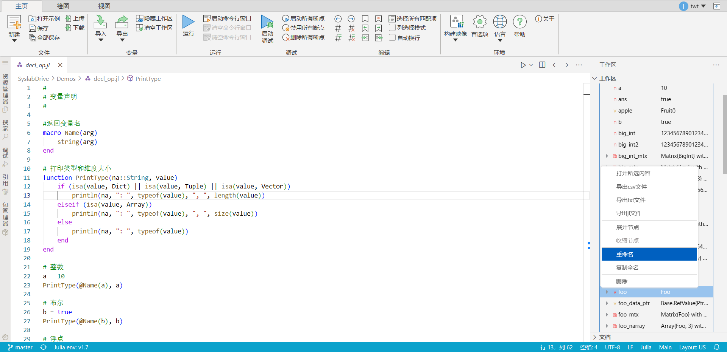
Task: Select 删除 in context menu
Action: pos(649,281)
